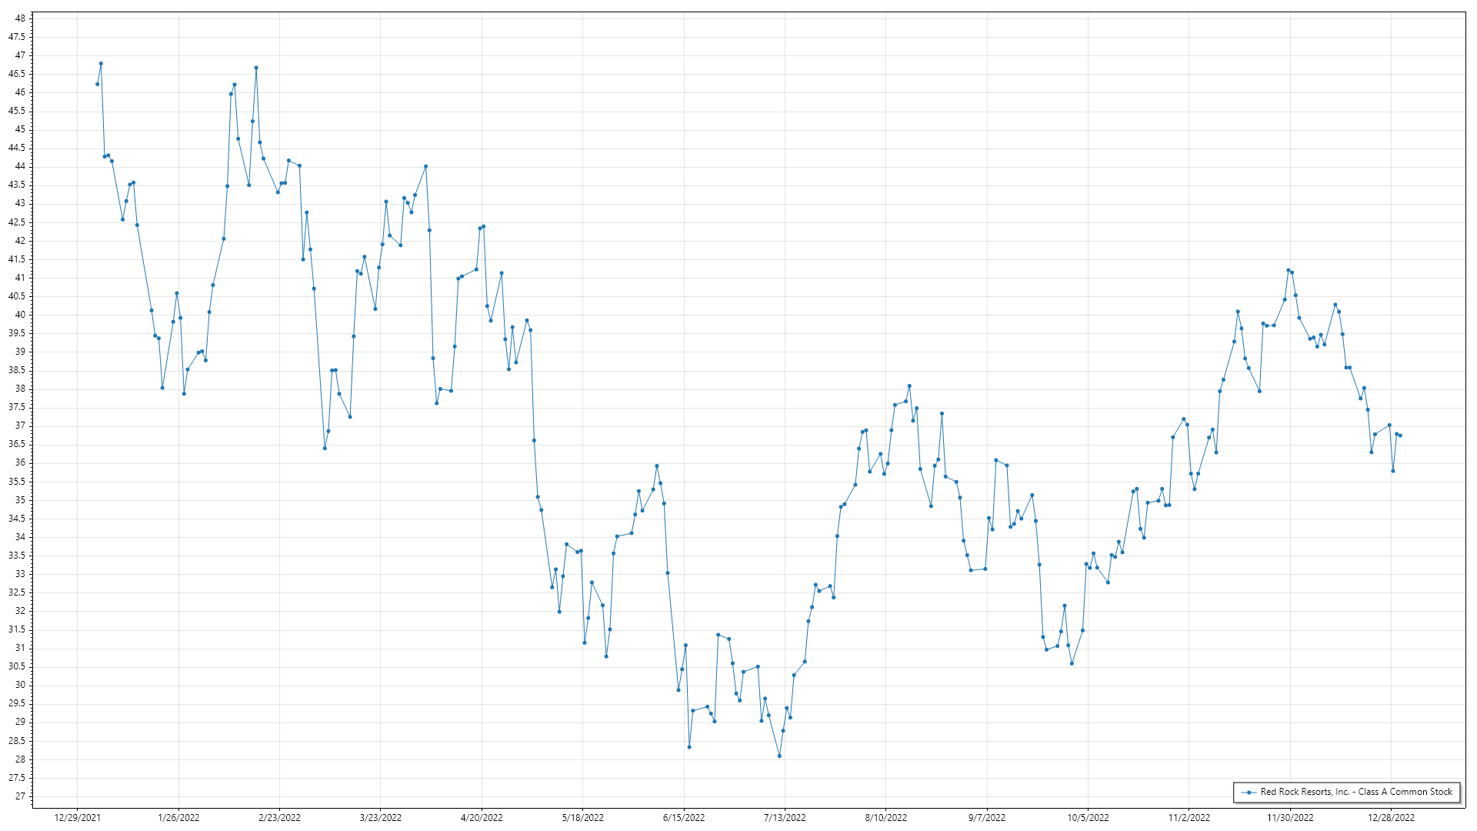Click the 6/15/2022 x-axis date label
1477x831 pixels.
click(x=684, y=817)
